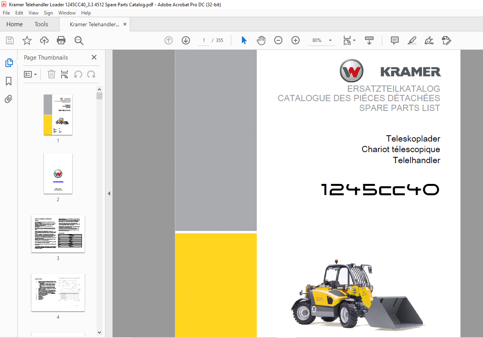Rotate pages counterclockwise in thumbnails panel

78,74
